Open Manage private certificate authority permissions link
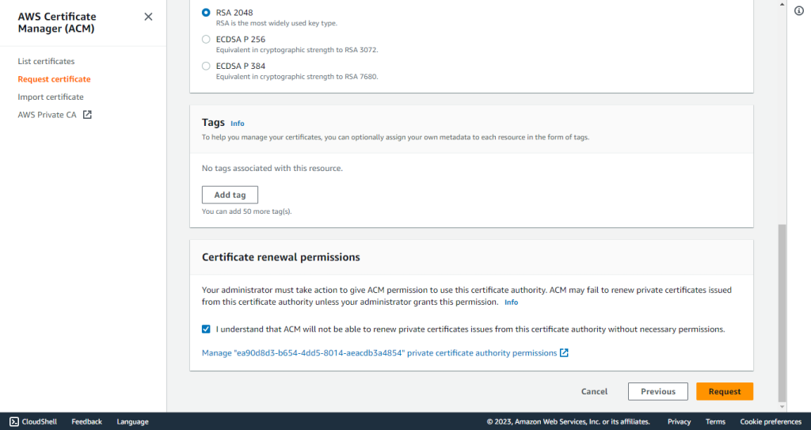This screenshot has height=430, width=811. click(x=379, y=353)
